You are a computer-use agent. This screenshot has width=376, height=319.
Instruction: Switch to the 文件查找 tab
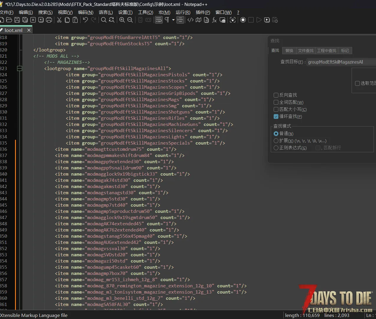point(306,51)
